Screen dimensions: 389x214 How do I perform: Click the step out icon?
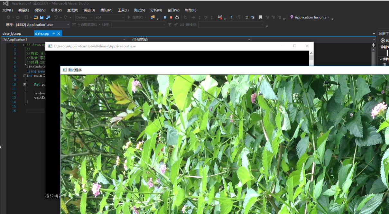[212, 17]
